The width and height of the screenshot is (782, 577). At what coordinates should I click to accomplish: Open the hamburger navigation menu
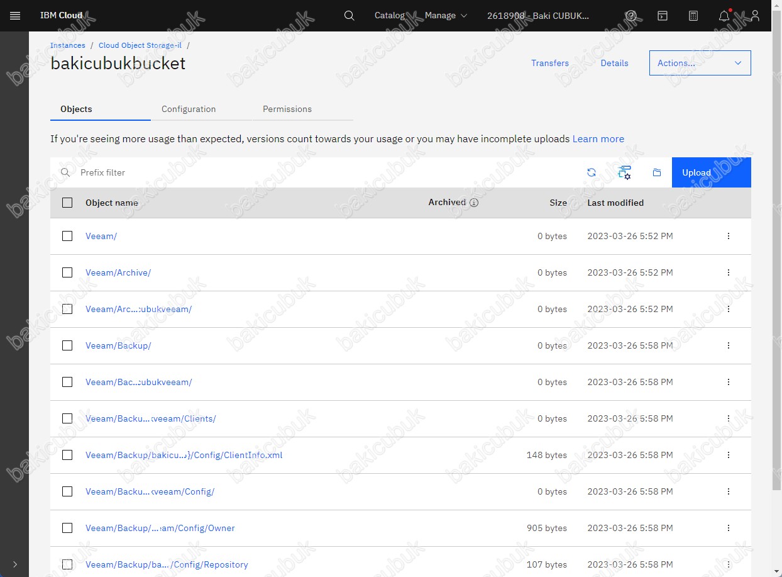(x=15, y=16)
